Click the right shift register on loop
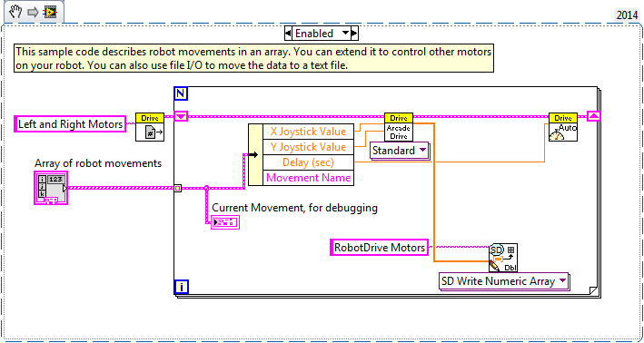This screenshot has width=644, height=343. (x=594, y=116)
